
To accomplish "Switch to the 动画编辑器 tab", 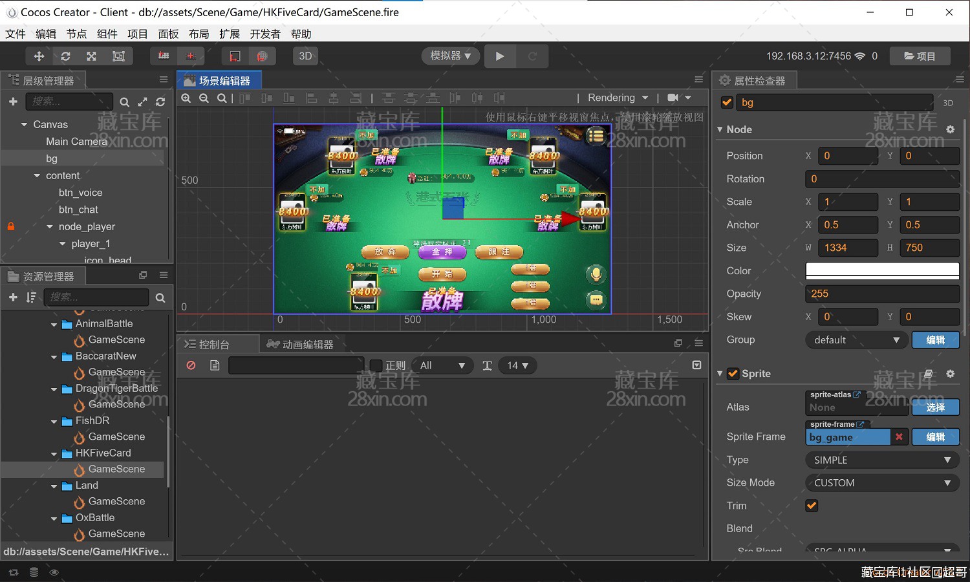I will [301, 344].
